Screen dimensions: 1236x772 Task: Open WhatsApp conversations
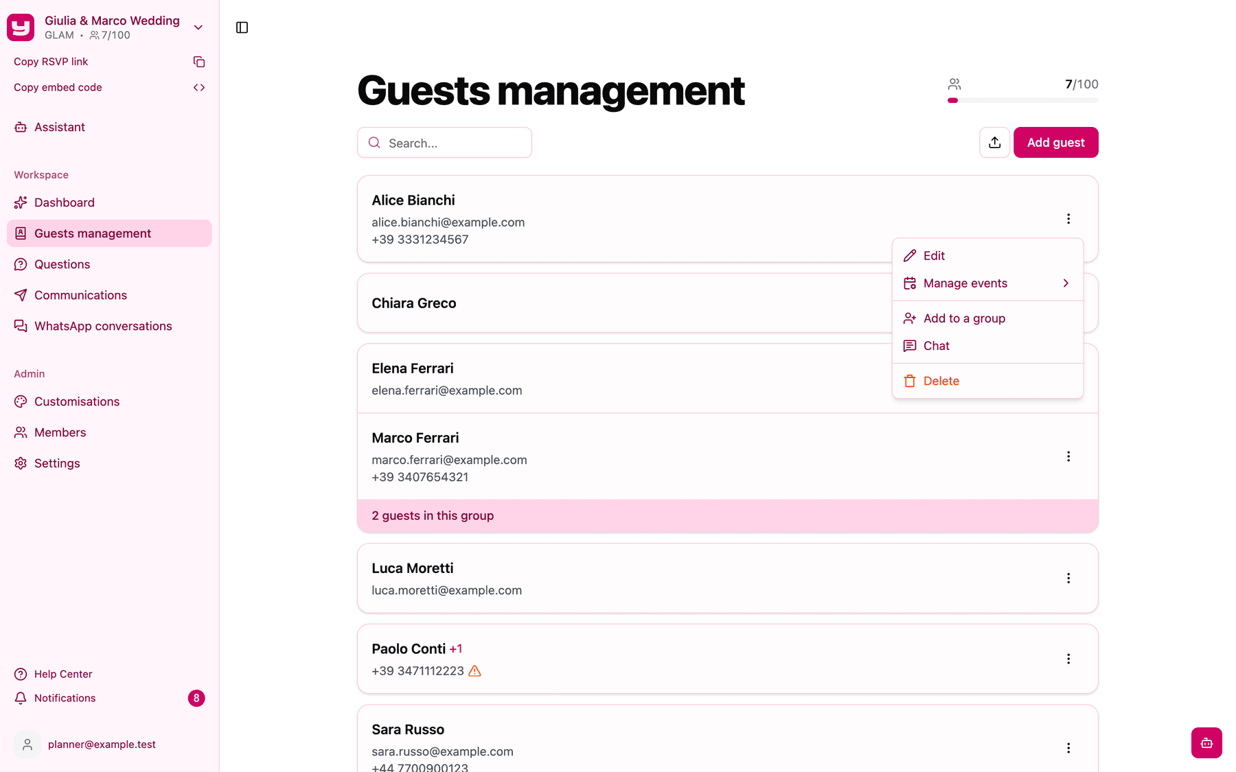[109, 326]
